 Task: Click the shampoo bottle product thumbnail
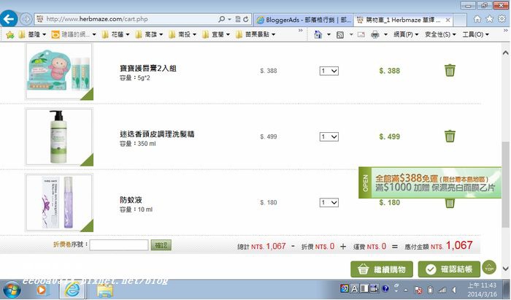[x=59, y=137]
